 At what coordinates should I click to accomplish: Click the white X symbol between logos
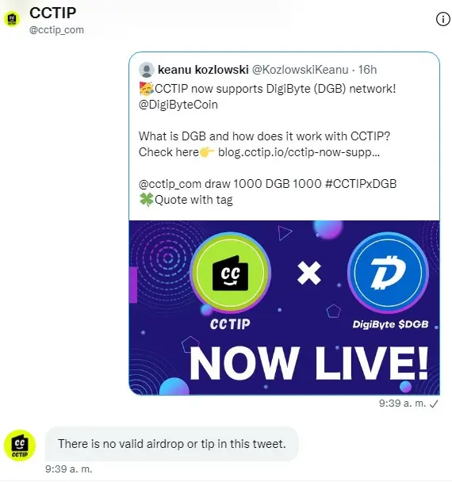[309, 273]
